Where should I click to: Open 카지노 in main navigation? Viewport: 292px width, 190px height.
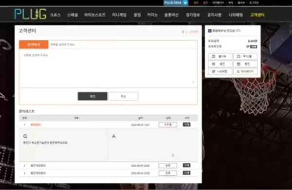tap(152, 15)
